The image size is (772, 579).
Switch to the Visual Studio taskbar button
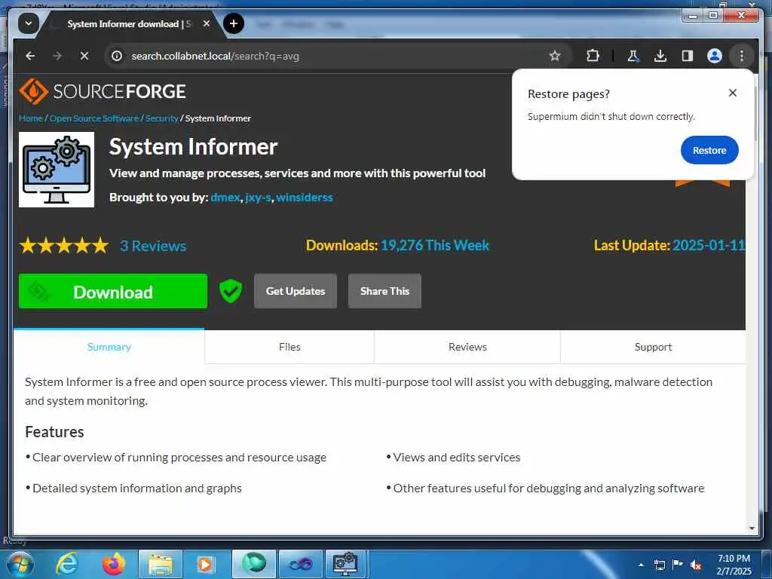(x=300, y=564)
